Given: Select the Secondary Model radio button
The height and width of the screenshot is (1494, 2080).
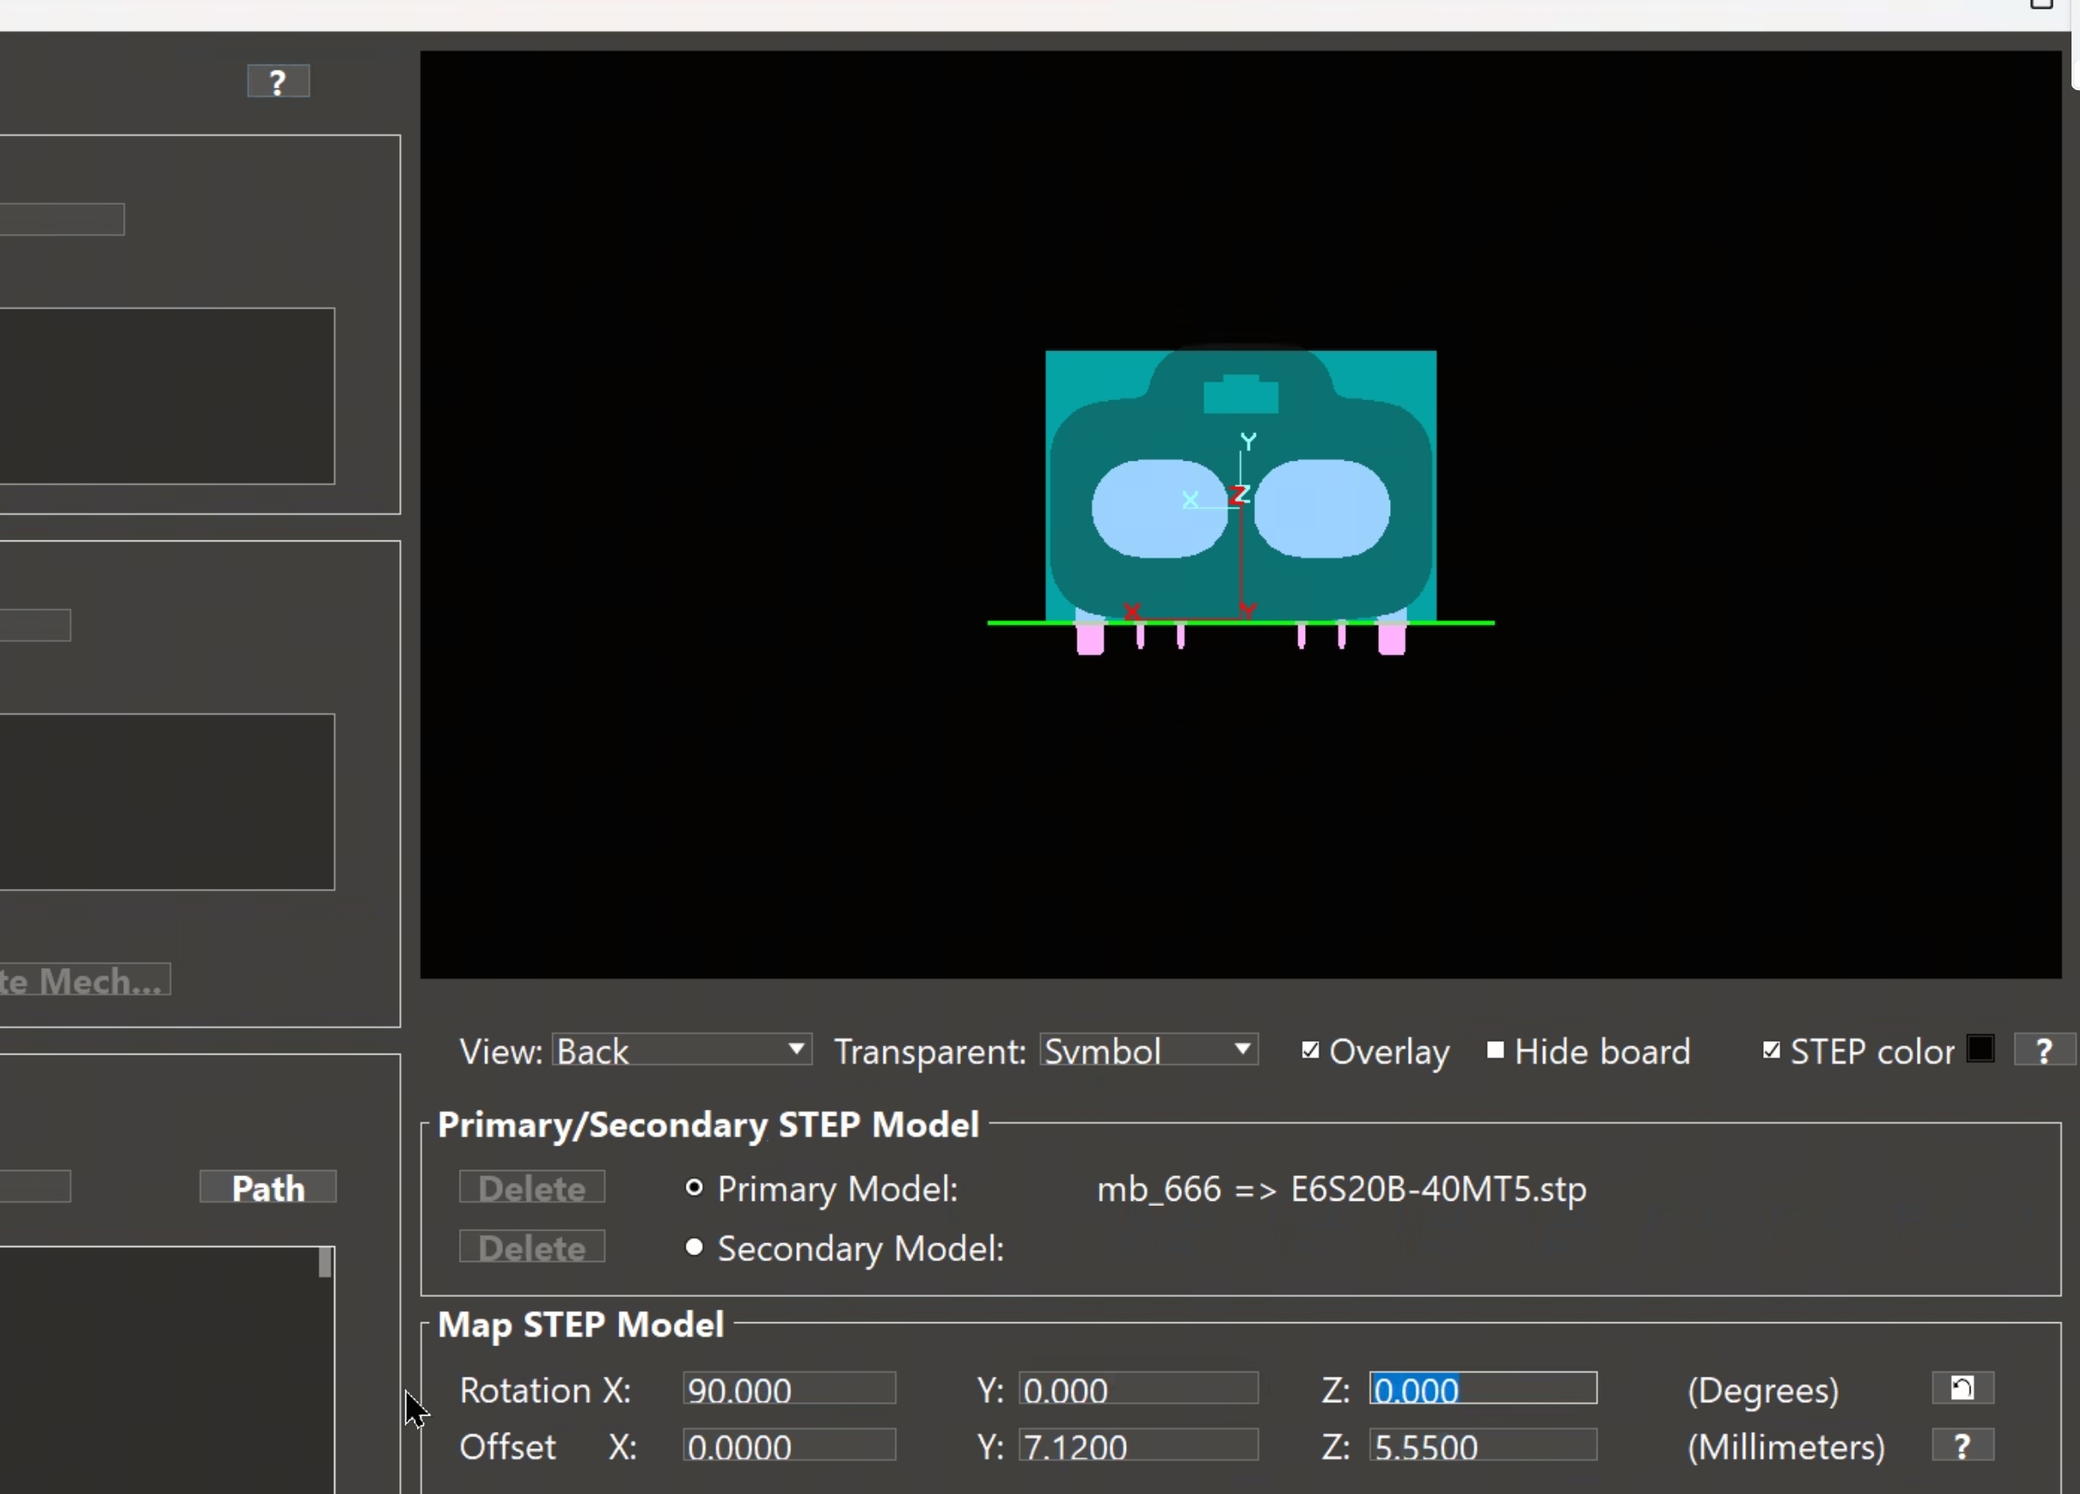Looking at the screenshot, I should [x=694, y=1248].
